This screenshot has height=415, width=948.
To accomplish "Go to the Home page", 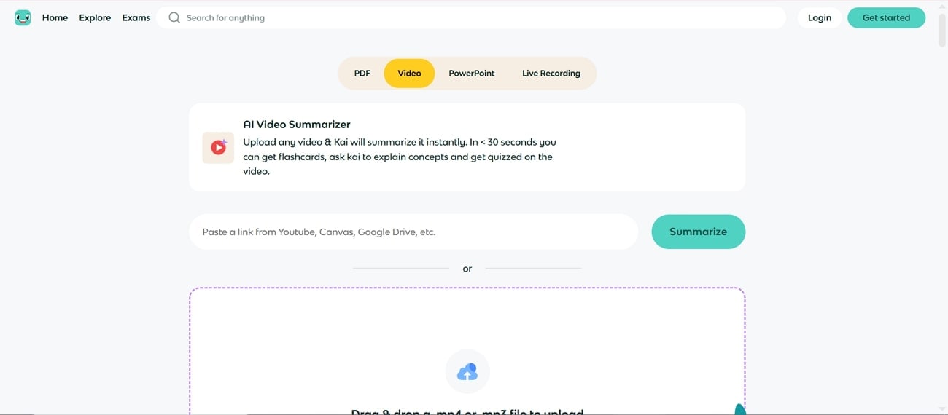I will tap(55, 17).
